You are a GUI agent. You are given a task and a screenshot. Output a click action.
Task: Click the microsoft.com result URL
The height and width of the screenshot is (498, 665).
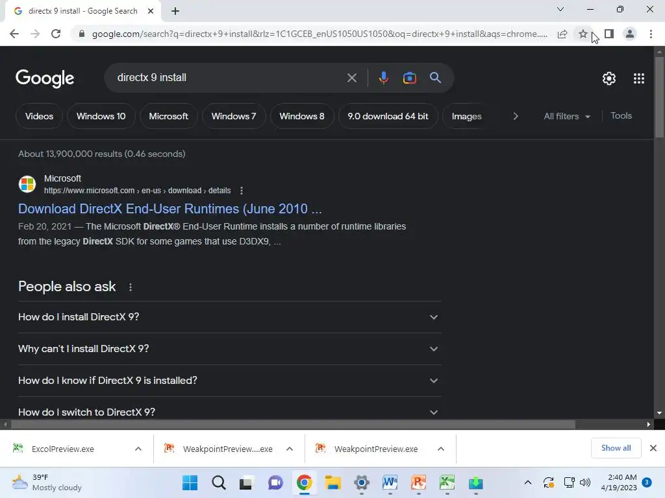[137, 191]
